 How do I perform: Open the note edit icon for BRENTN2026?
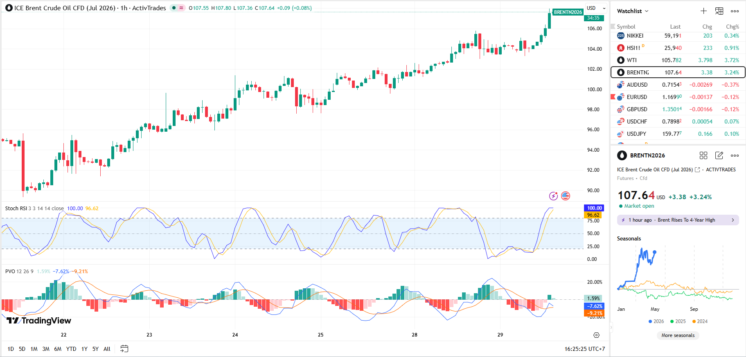pos(719,155)
